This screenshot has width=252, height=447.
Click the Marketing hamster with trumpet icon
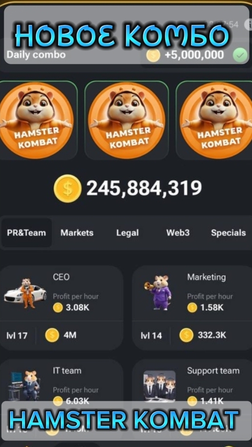(159, 293)
